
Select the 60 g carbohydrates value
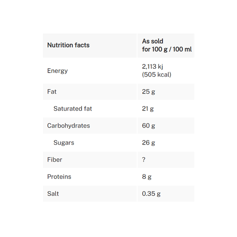click(x=149, y=126)
